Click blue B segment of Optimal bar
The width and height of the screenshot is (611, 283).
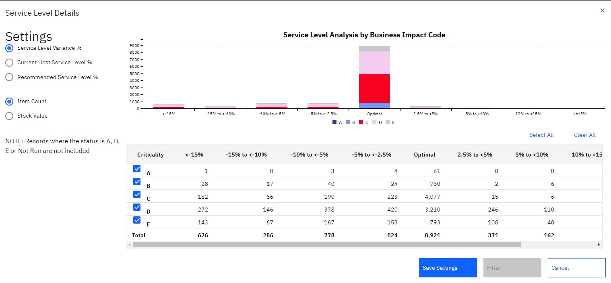point(374,105)
